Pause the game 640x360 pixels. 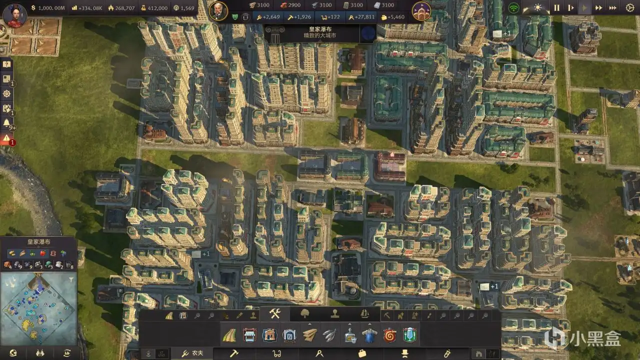(556, 7)
